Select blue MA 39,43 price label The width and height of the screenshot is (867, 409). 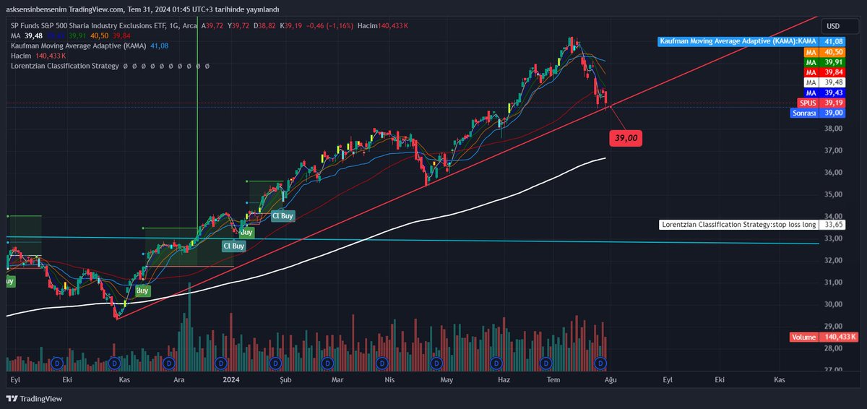[824, 92]
